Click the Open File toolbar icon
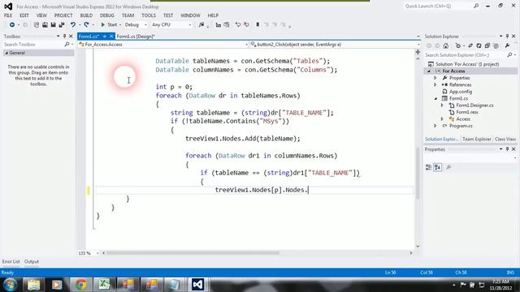Viewport: 520px width, 292px height. (x=45, y=25)
